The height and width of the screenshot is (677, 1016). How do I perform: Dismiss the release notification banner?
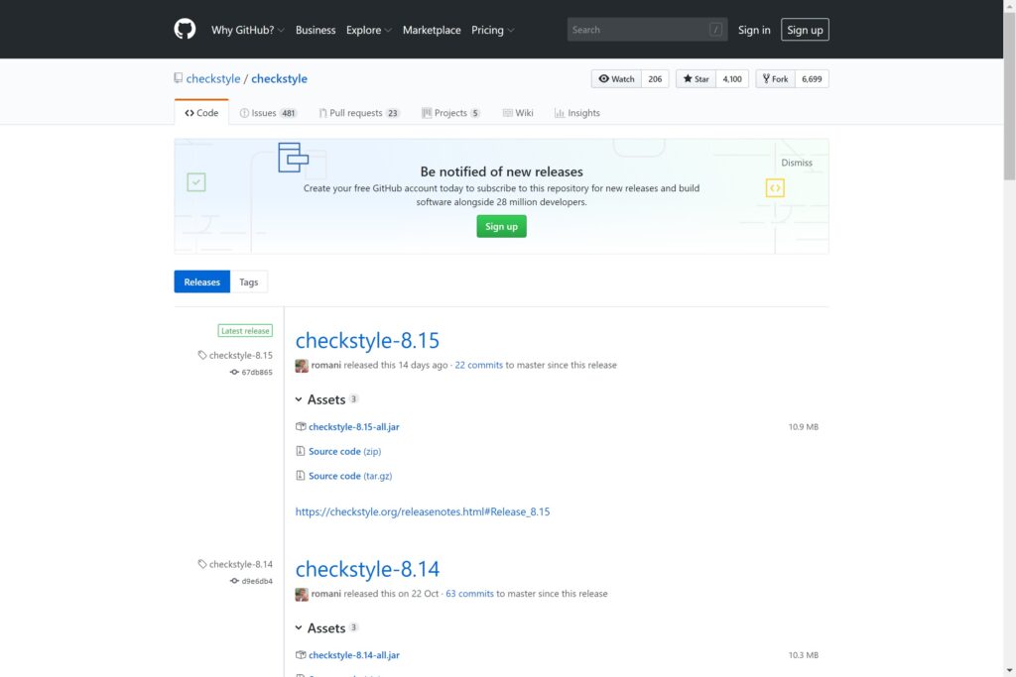click(x=797, y=163)
